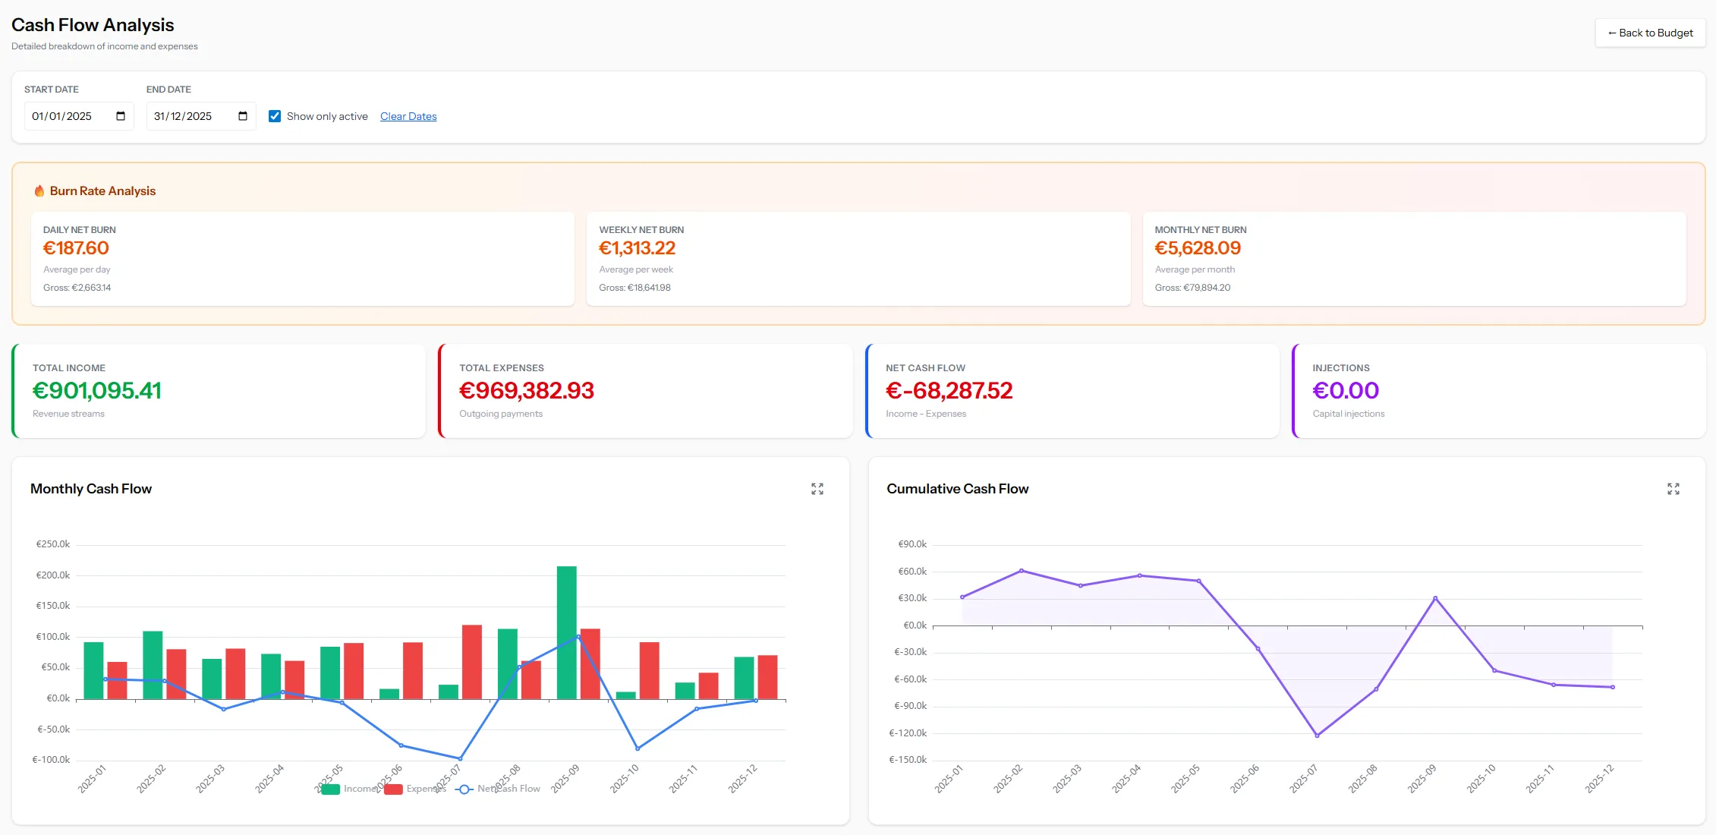Expand Monthly Cash Flow chart to fullscreen
Image resolution: width=1716 pixels, height=835 pixels.
[817, 489]
